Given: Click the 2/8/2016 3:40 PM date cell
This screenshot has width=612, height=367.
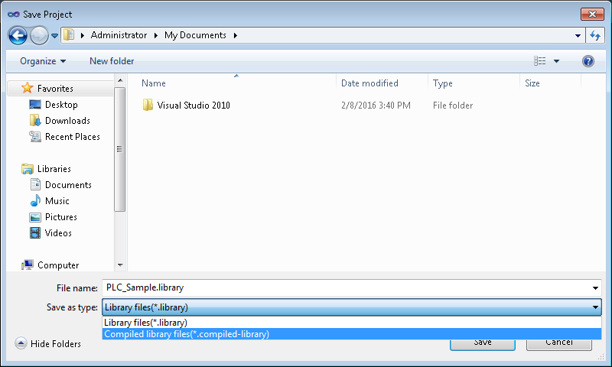Looking at the screenshot, I should point(376,106).
